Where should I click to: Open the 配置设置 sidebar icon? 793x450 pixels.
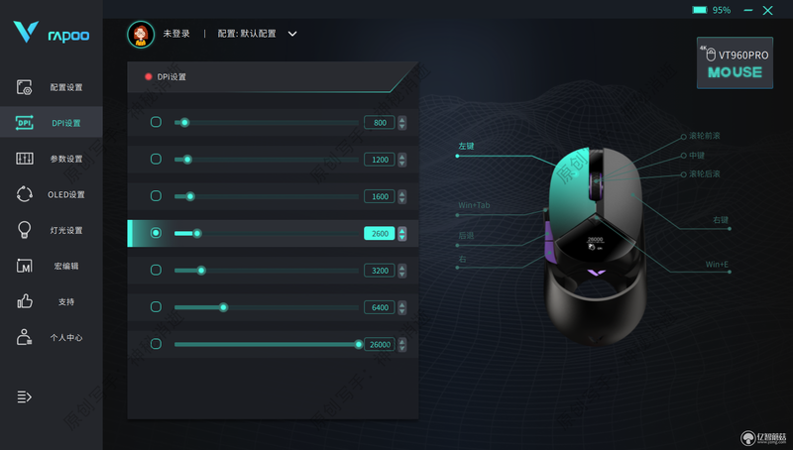point(24,87)
